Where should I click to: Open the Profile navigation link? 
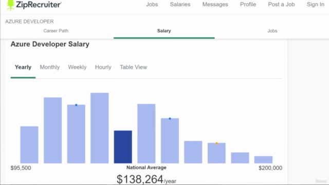point(248,5)
